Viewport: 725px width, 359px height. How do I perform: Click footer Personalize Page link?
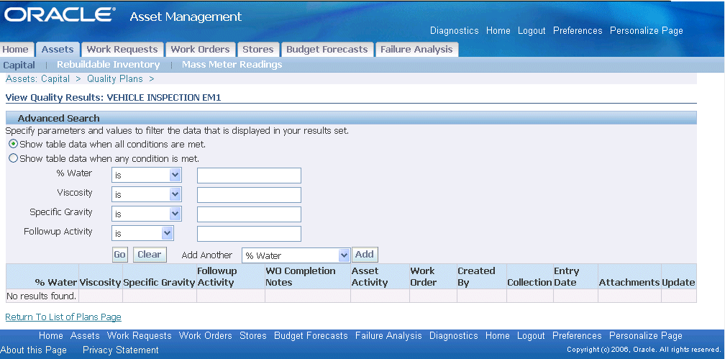[646, 336]
